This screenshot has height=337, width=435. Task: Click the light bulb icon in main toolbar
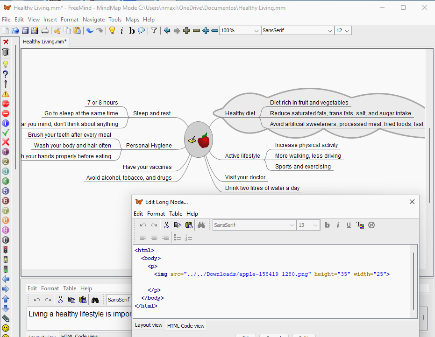click(x=112, y=31)
